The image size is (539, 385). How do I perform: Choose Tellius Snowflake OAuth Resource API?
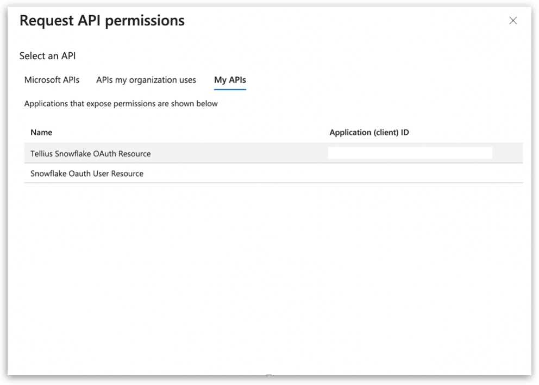tap(91, 154)
